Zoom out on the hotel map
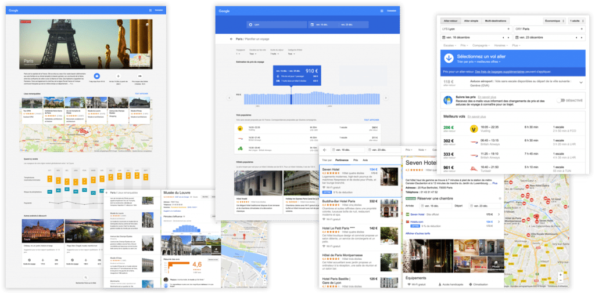 pyautogui.click(x=561, y=281)
